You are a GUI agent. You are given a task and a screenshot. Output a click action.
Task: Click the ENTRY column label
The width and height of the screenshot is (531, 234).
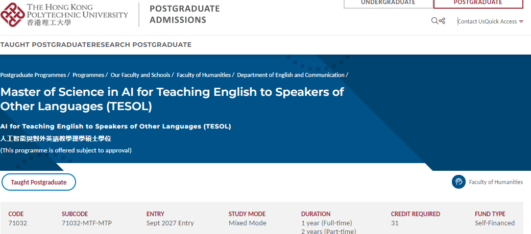pyautogui.click(x=155, y=214)
